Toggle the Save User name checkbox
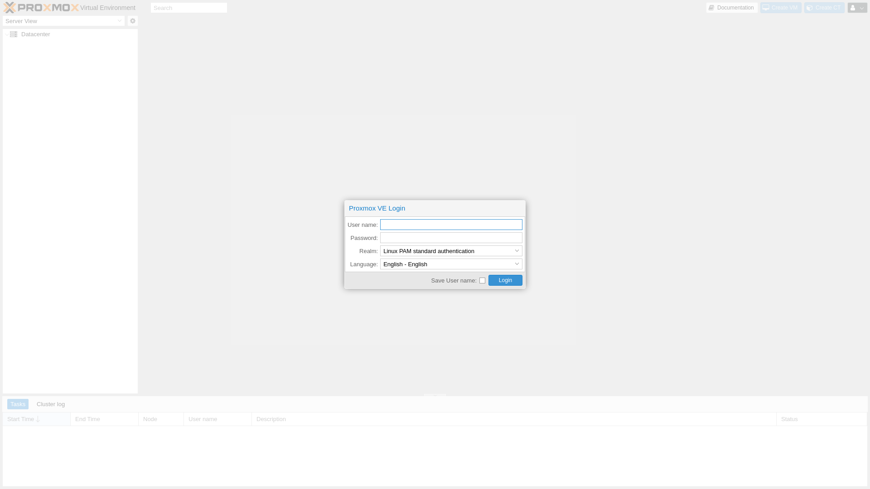870x489 pixels. [x=482, y=281]
